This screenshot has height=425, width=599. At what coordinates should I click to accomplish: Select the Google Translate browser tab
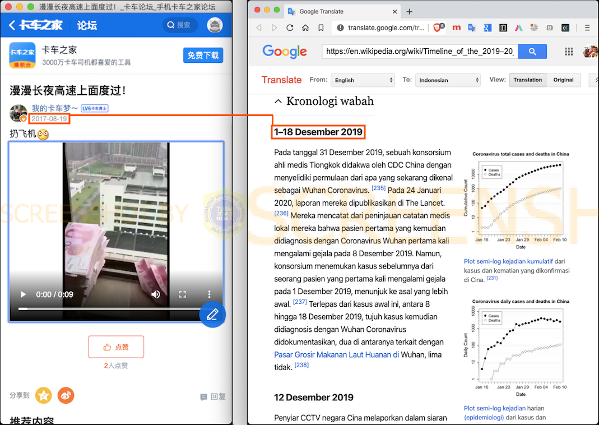pos(342,11)
